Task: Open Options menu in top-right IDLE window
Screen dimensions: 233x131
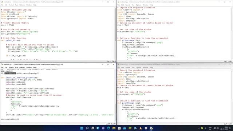Action: point(138,5)
